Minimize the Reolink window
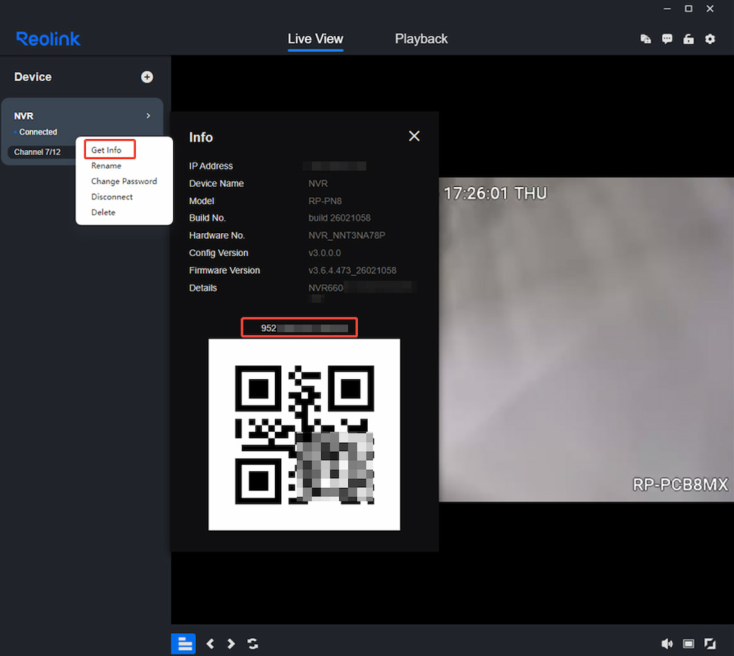 (x=667, y=8)
